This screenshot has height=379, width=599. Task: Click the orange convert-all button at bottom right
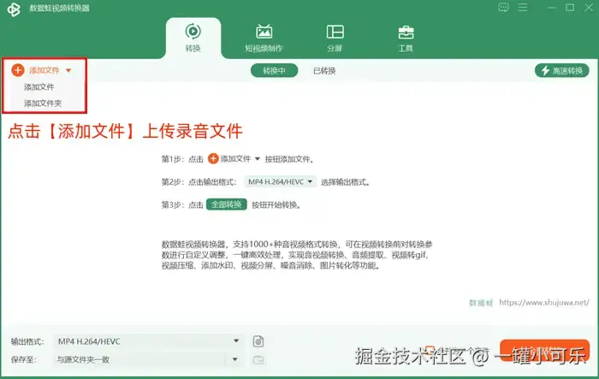click(544, 351)
